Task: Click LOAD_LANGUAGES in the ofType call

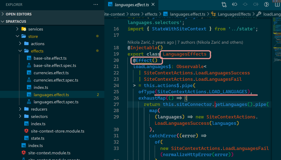Action: [x=228, y=92]
